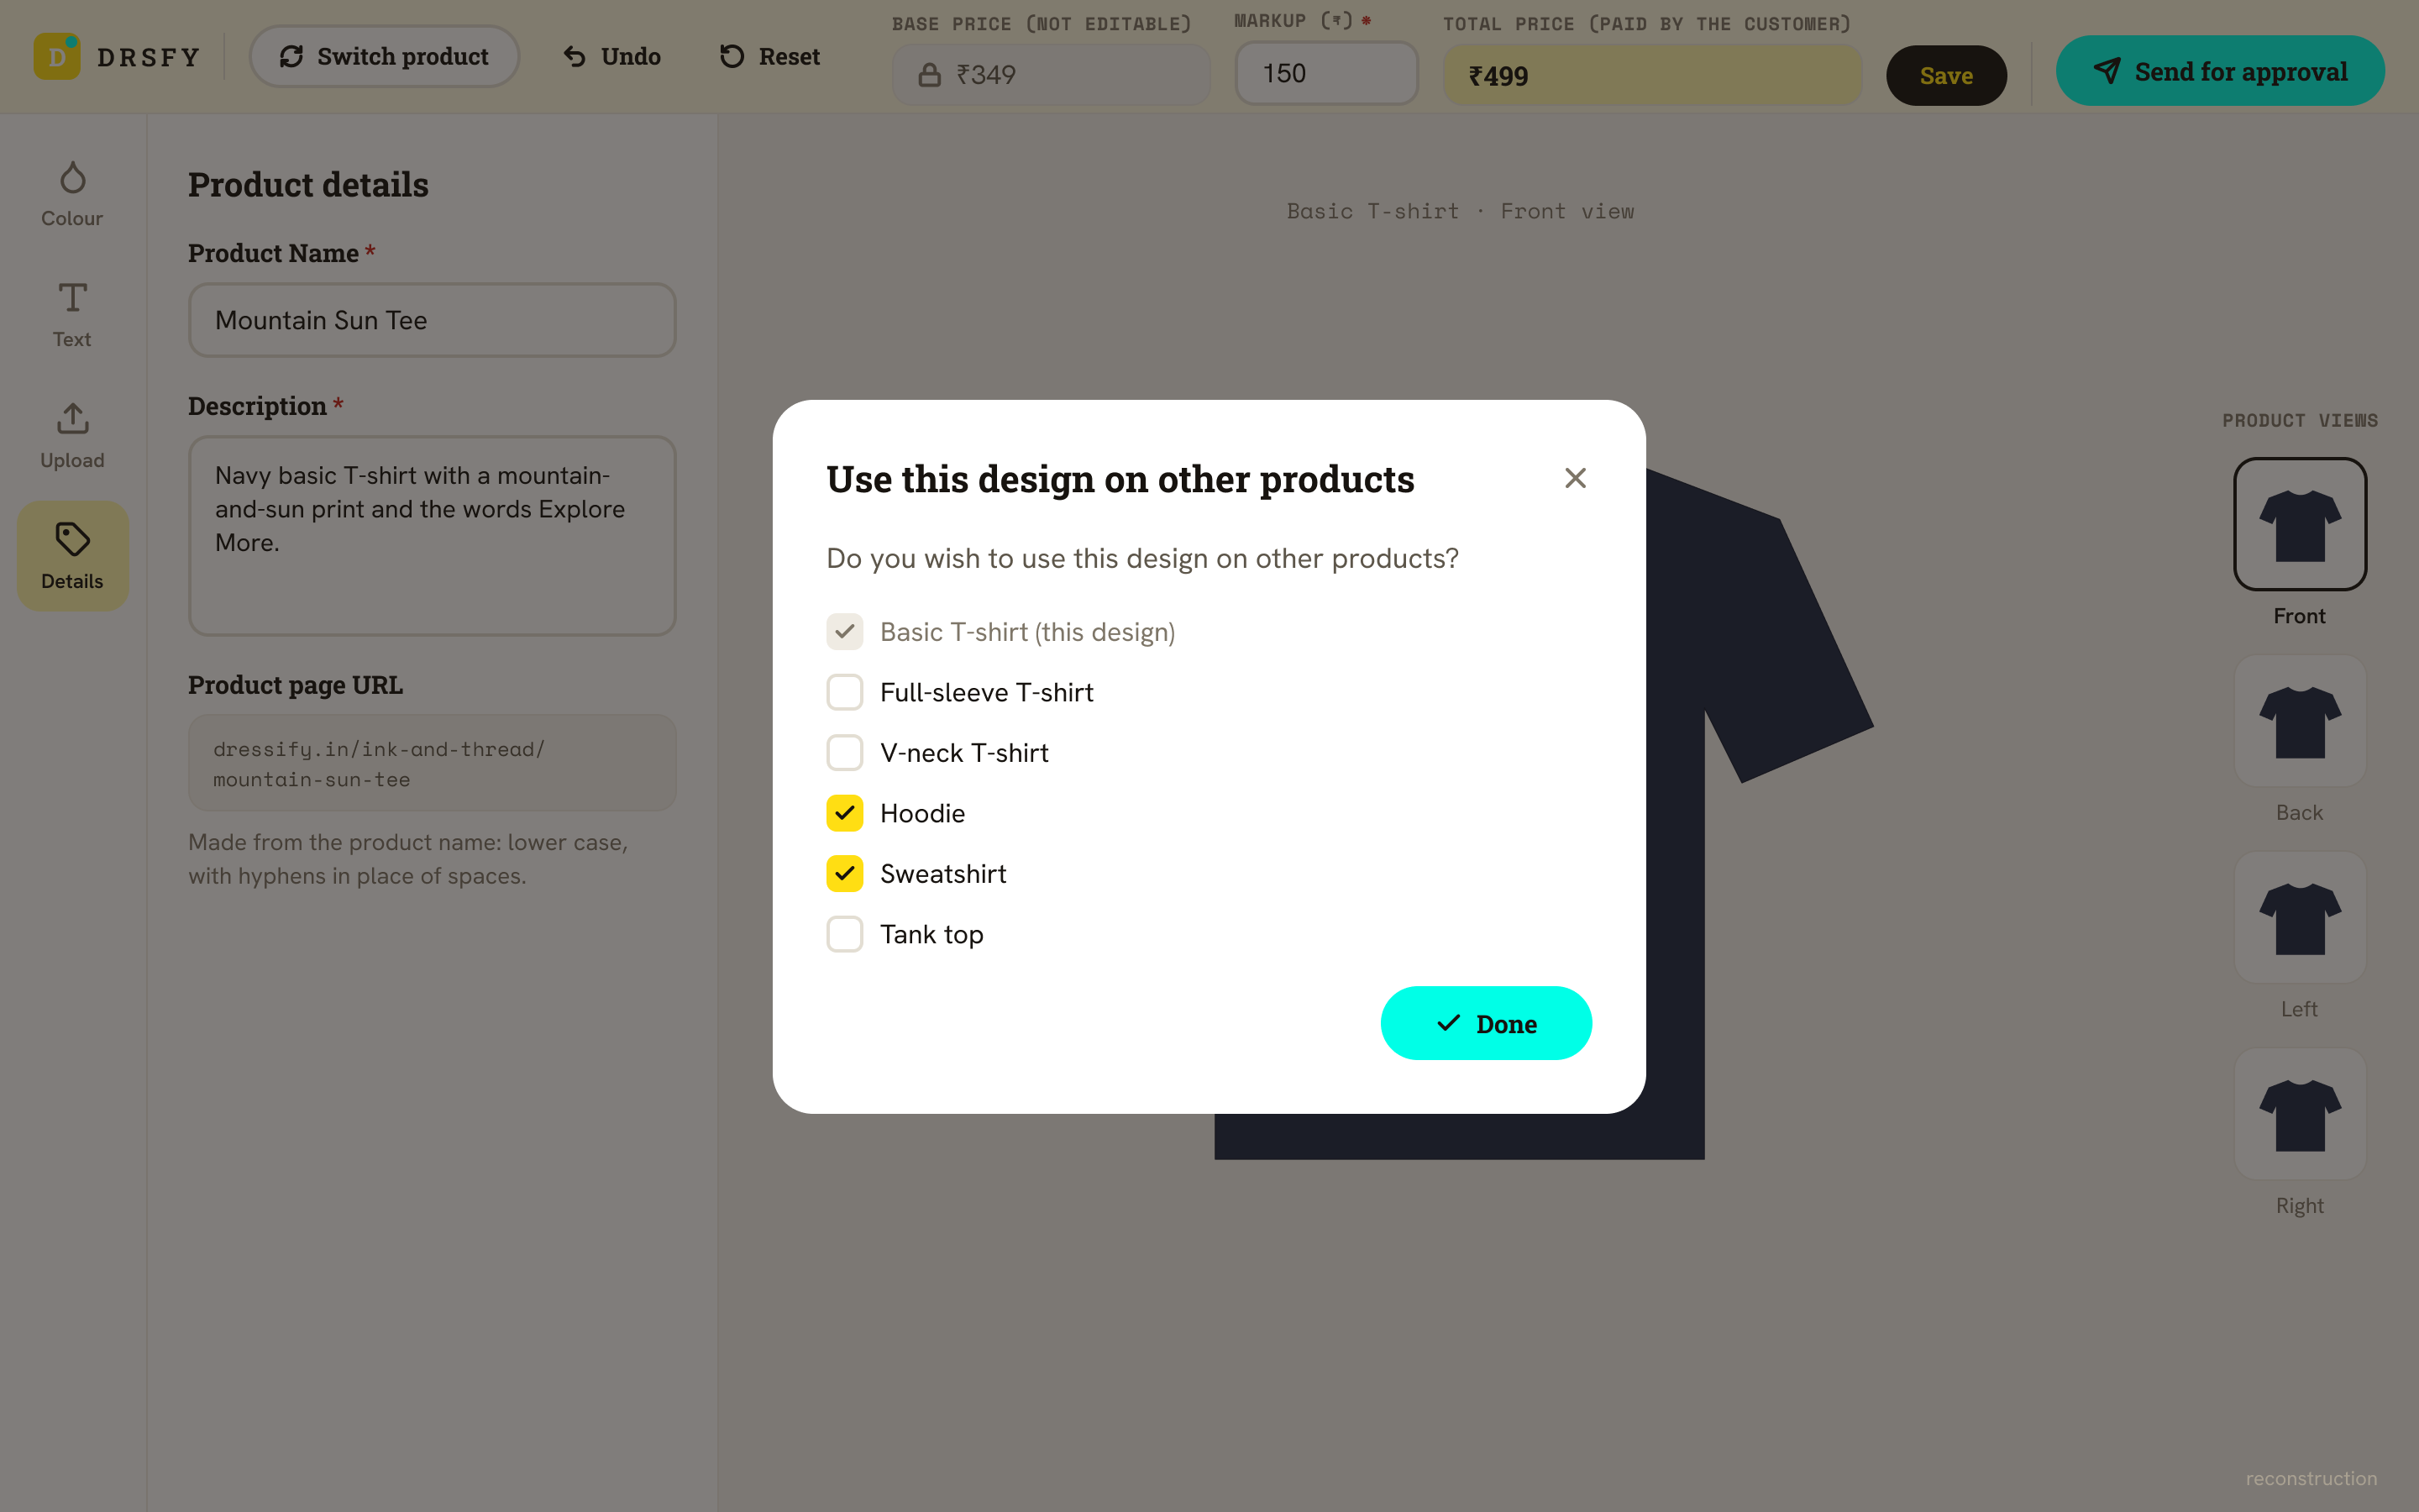Uncheck the Sweatshirt checkbox
Image resolution: width=2419 pixels, height=1512 pixels.
[845, 874]
